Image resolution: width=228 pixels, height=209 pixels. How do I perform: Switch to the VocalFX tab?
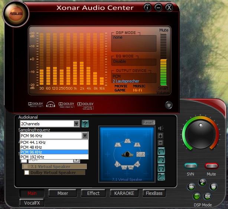point(32,203)
